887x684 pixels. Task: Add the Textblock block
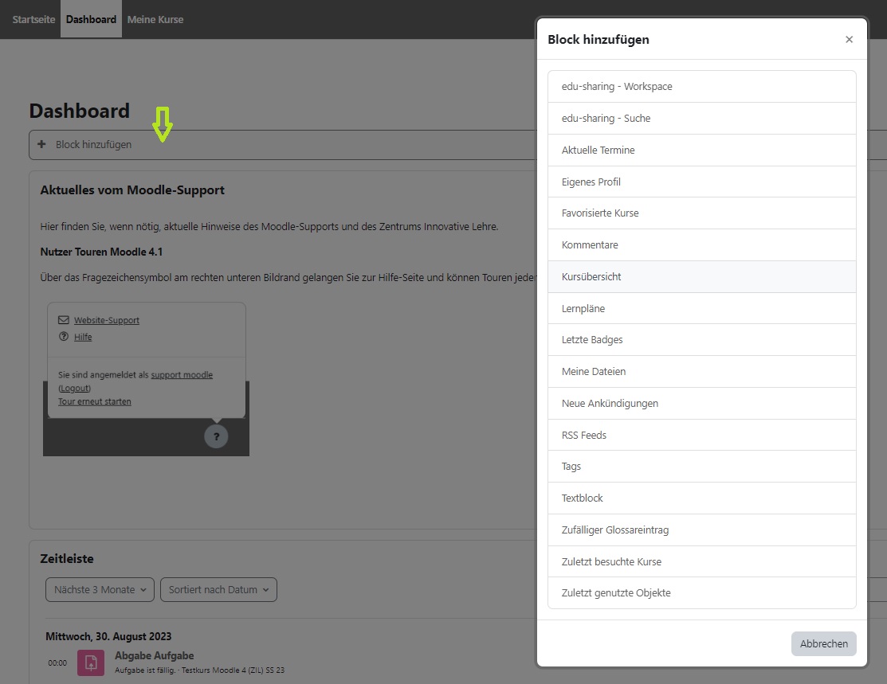pos(583,498)
